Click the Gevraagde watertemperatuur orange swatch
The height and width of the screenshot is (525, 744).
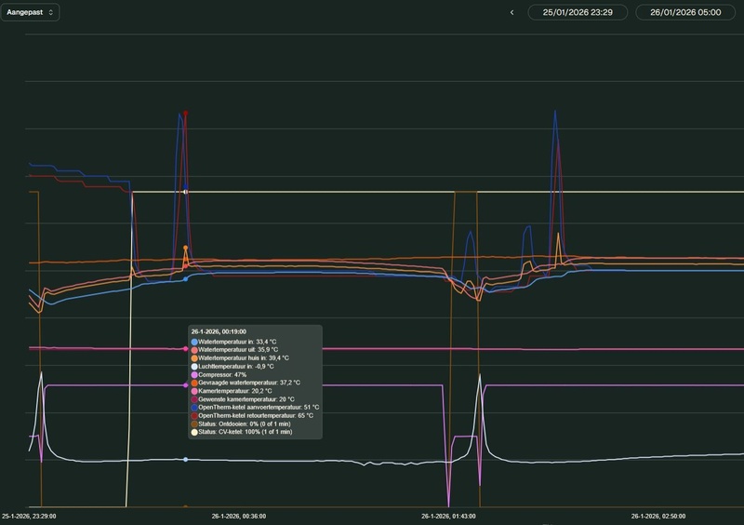point(194,383)
